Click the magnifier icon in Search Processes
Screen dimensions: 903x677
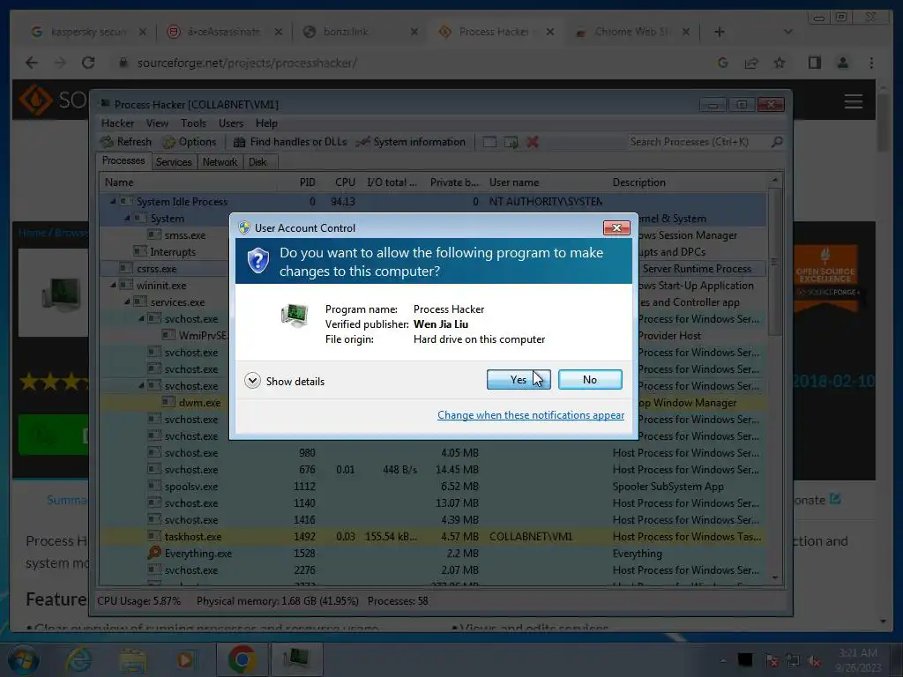point(777,142)
